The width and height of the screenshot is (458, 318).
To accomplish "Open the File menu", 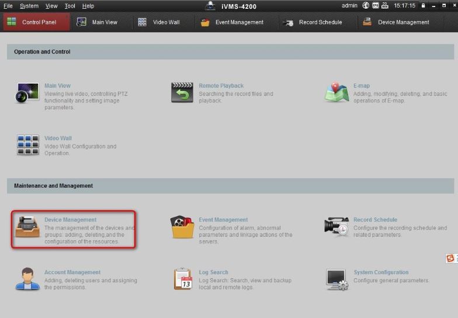I will click(8, 6).
